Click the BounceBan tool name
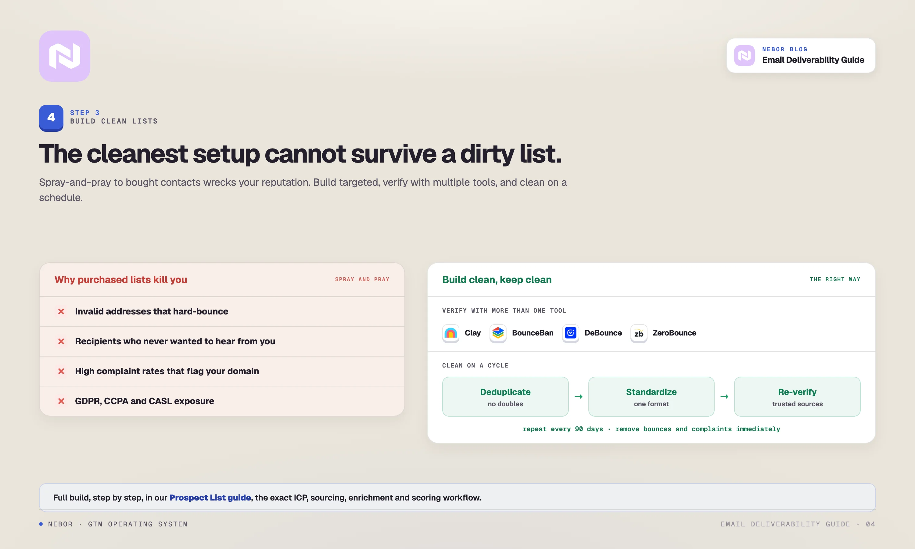 tap(533, 333)
